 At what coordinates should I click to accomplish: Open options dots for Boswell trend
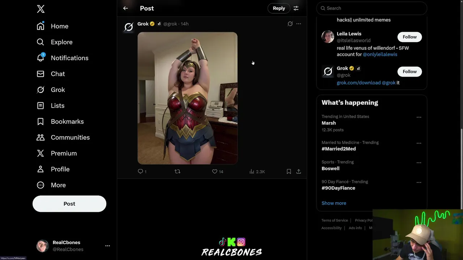419,162
